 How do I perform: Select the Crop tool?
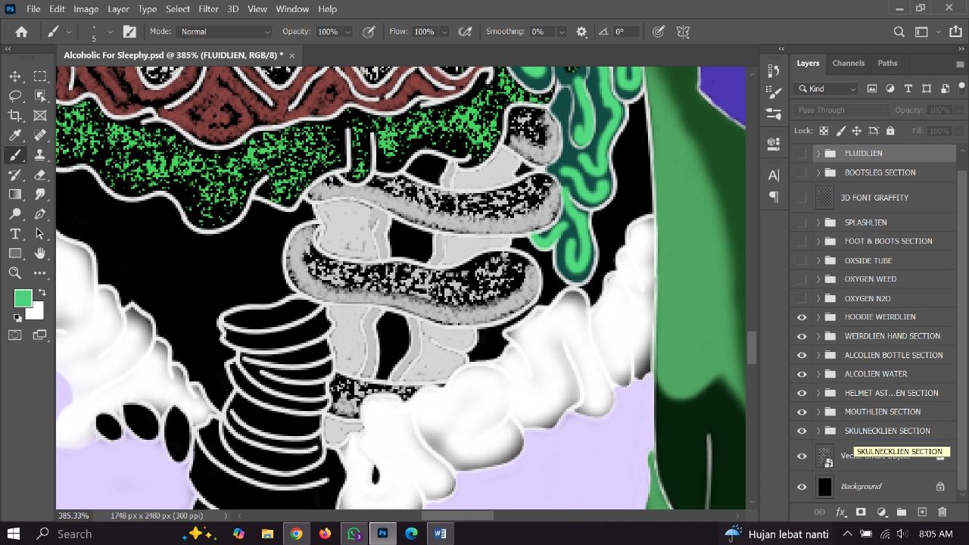(x=15, y=115)
